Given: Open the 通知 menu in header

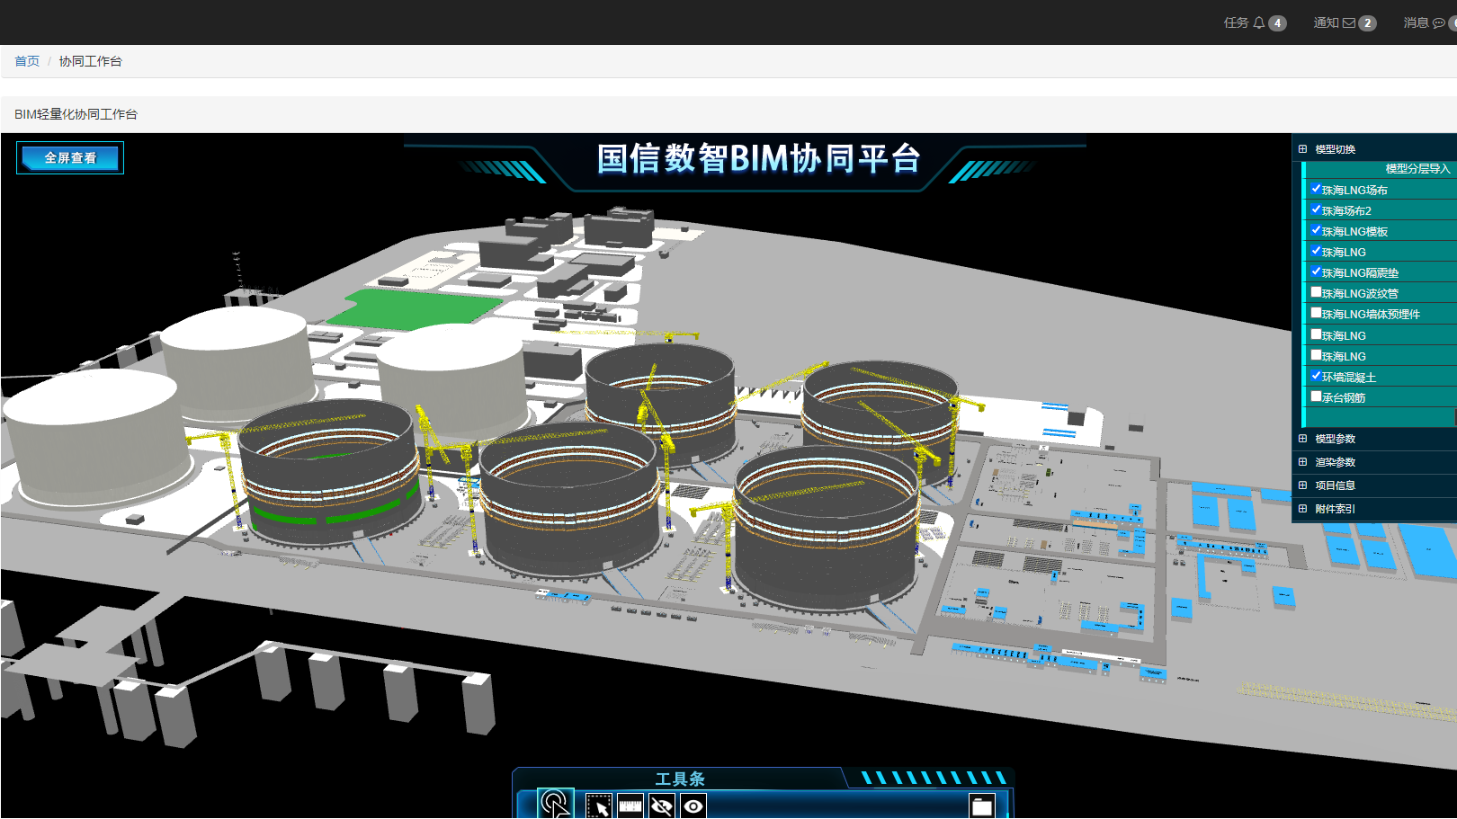Looking at the screenshot, I should coord(1326,23).
